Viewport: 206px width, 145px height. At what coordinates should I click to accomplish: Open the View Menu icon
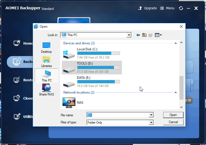click(x=158, y=35)
